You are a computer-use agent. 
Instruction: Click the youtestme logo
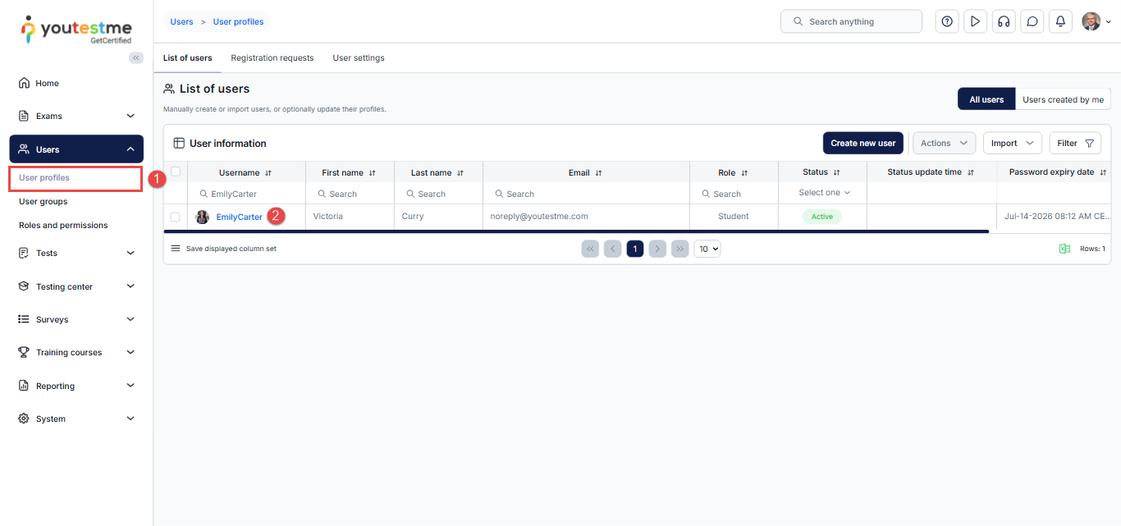tap(76, 30)
